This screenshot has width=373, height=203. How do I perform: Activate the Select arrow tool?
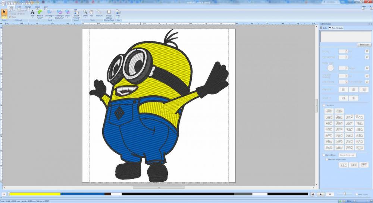click(x=4, y=14)
